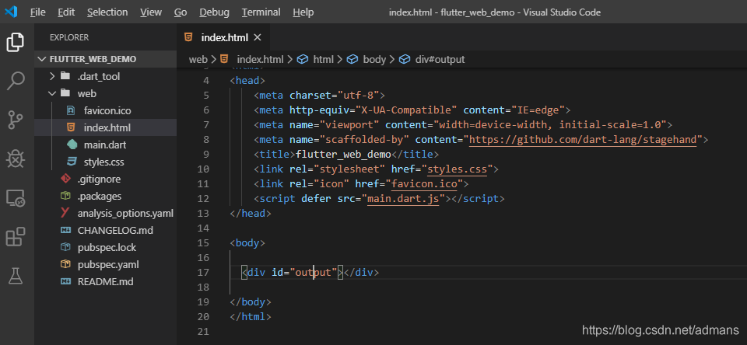Screen dimensions: 747x345
Task: Click the .packages file icon
Action: (x=65, y=196)
